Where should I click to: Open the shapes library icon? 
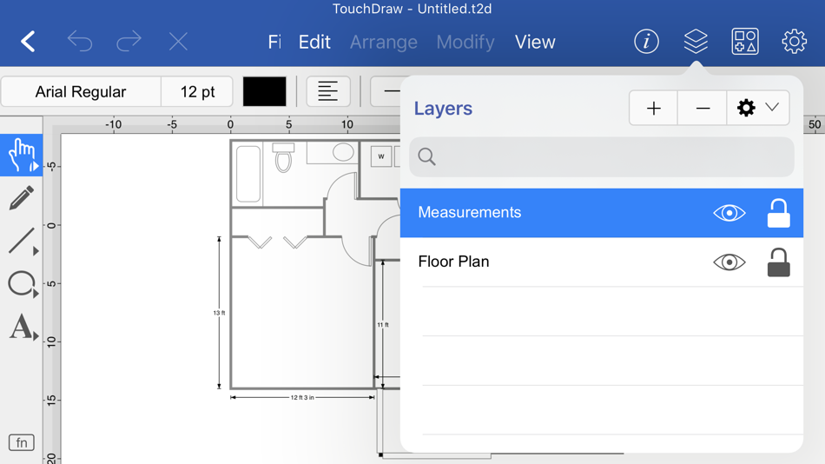pos(745,42)
